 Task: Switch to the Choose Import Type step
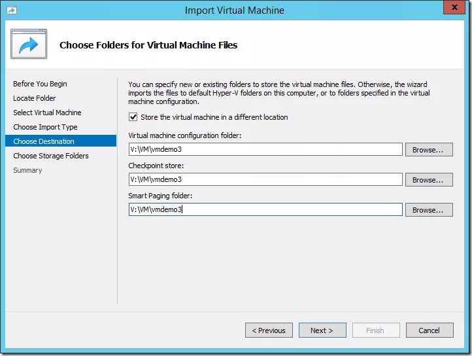[45, 127]
